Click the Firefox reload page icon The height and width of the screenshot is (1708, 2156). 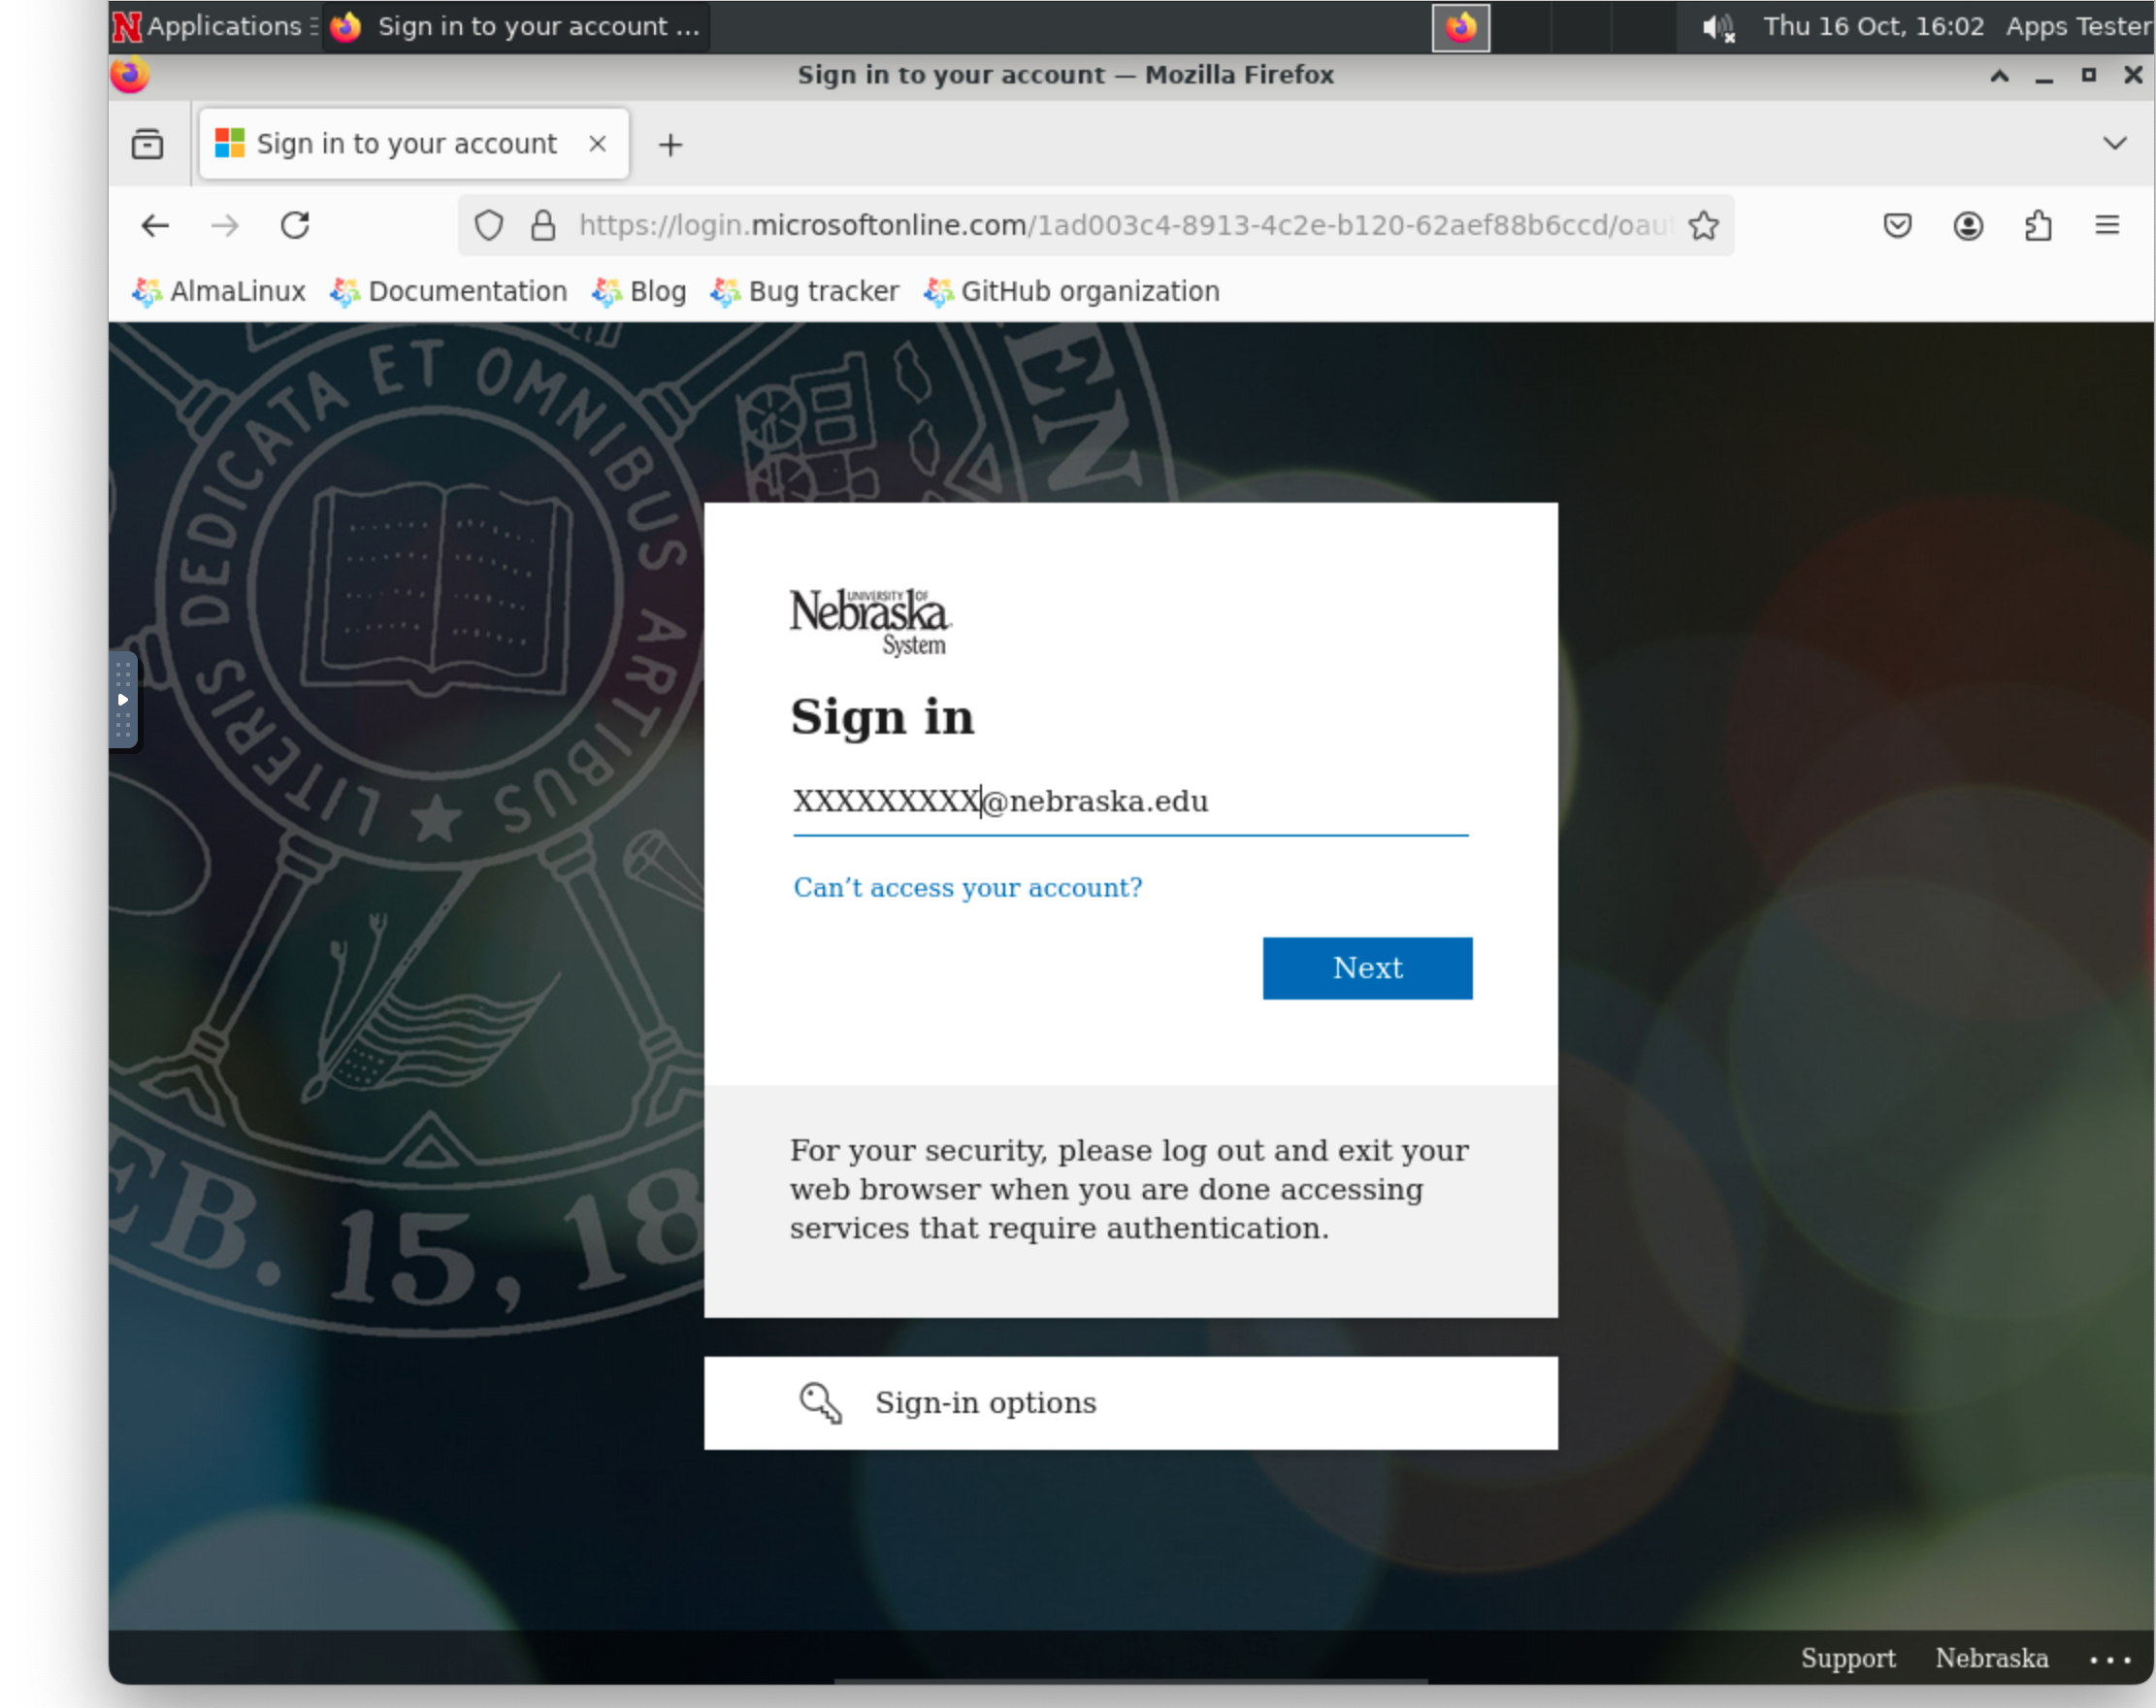tap(295, 225)
